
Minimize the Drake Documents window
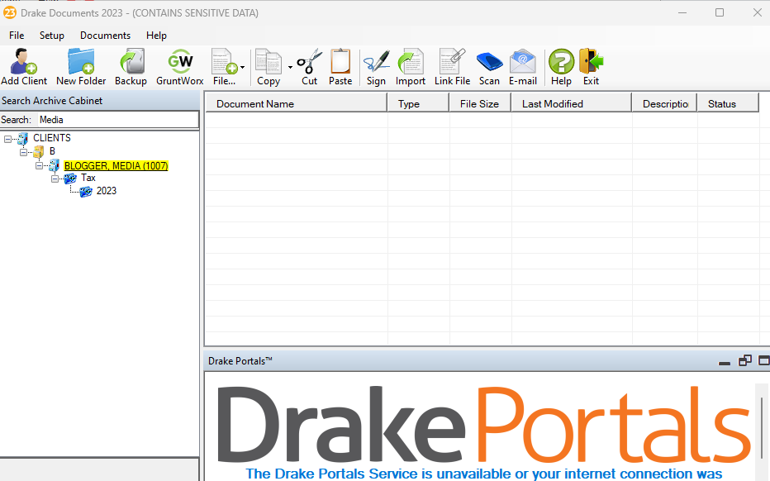[x=682, y=12]
